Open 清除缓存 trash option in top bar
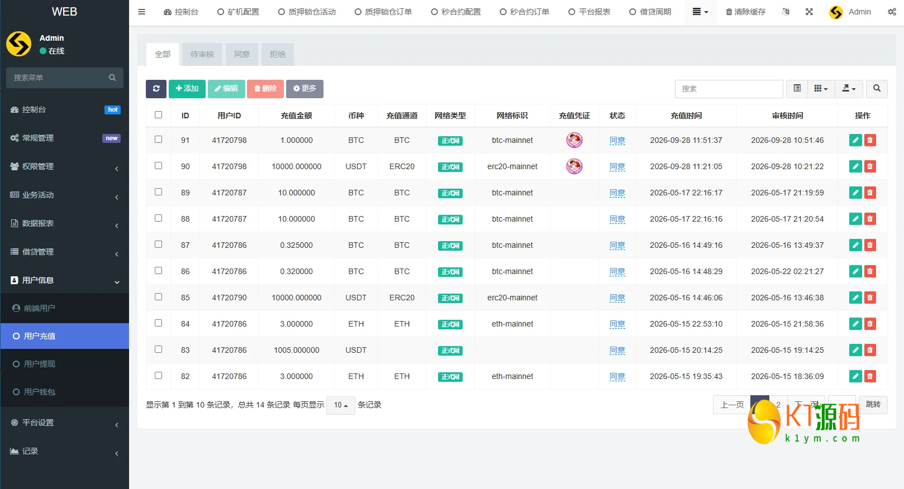This screenshot has height=489, width=904. [x=745, y=12]
